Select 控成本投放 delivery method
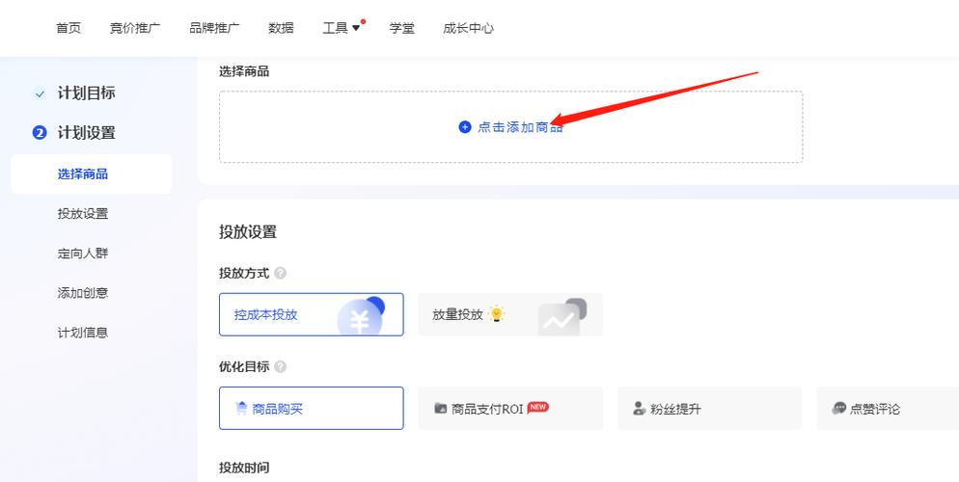This screenshot has height=482, width=959. [x=312, y=314]
